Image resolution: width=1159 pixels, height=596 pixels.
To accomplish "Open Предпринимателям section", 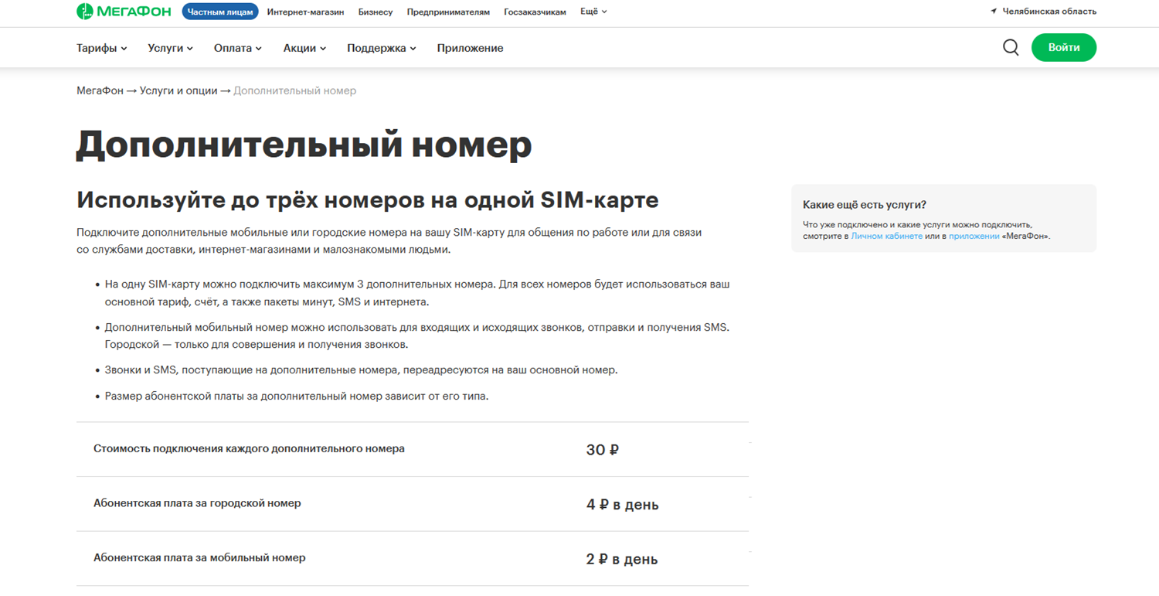I will click(448, 12).
